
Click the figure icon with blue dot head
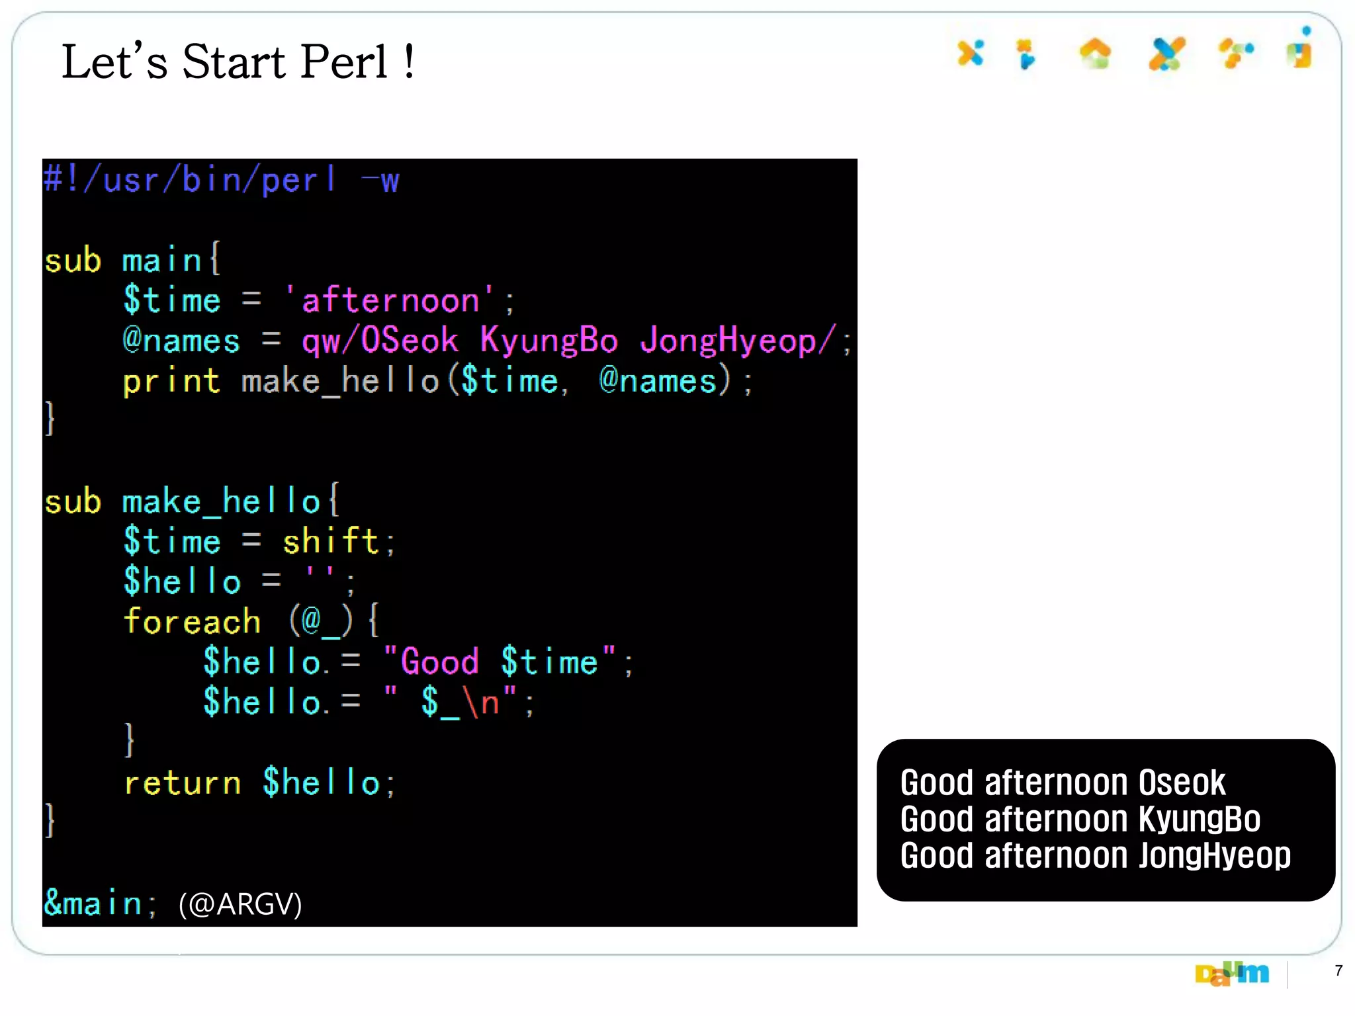coord(1301,50)
